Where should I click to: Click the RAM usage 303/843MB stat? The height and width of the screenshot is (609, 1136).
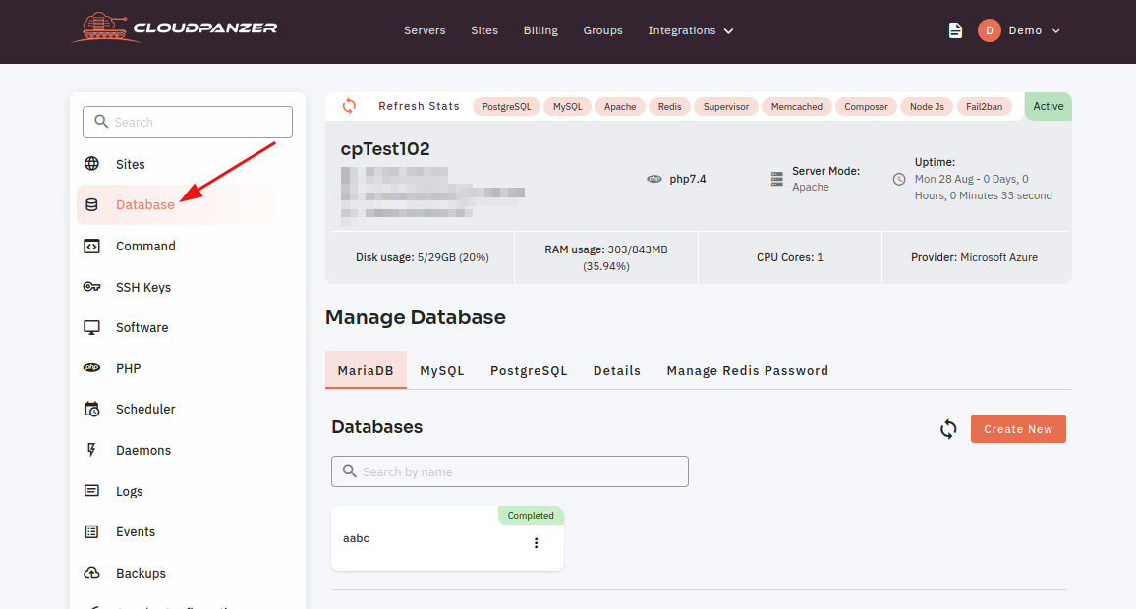pos(606,257)
